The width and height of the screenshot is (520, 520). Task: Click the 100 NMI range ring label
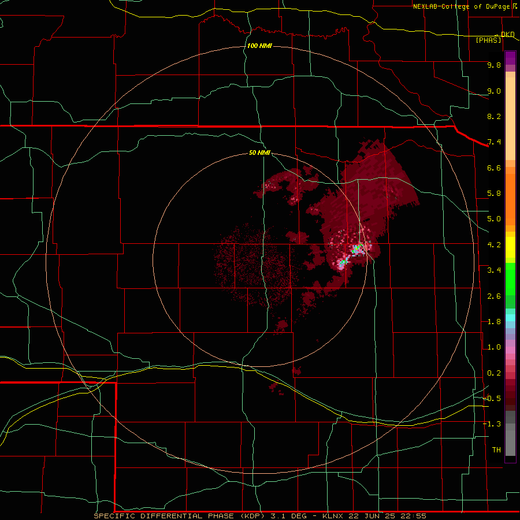tap(259, 46)
